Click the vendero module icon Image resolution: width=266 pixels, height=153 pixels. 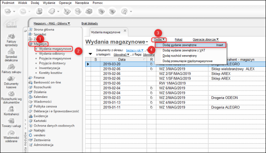(31, 135)
